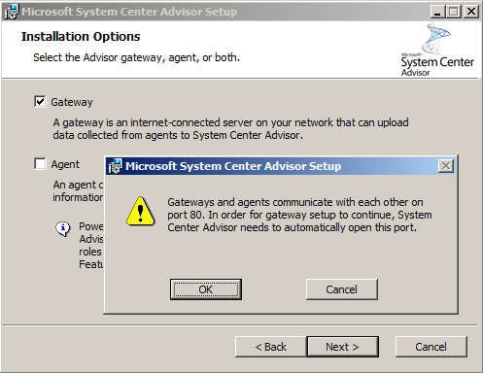The image size is (483, 373).
Task: Click the warning dialog title bar text
Action: [233, 166]
